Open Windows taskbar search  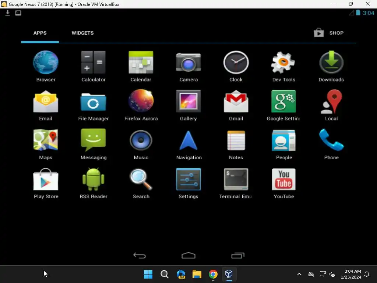click(x=165, y=274)
